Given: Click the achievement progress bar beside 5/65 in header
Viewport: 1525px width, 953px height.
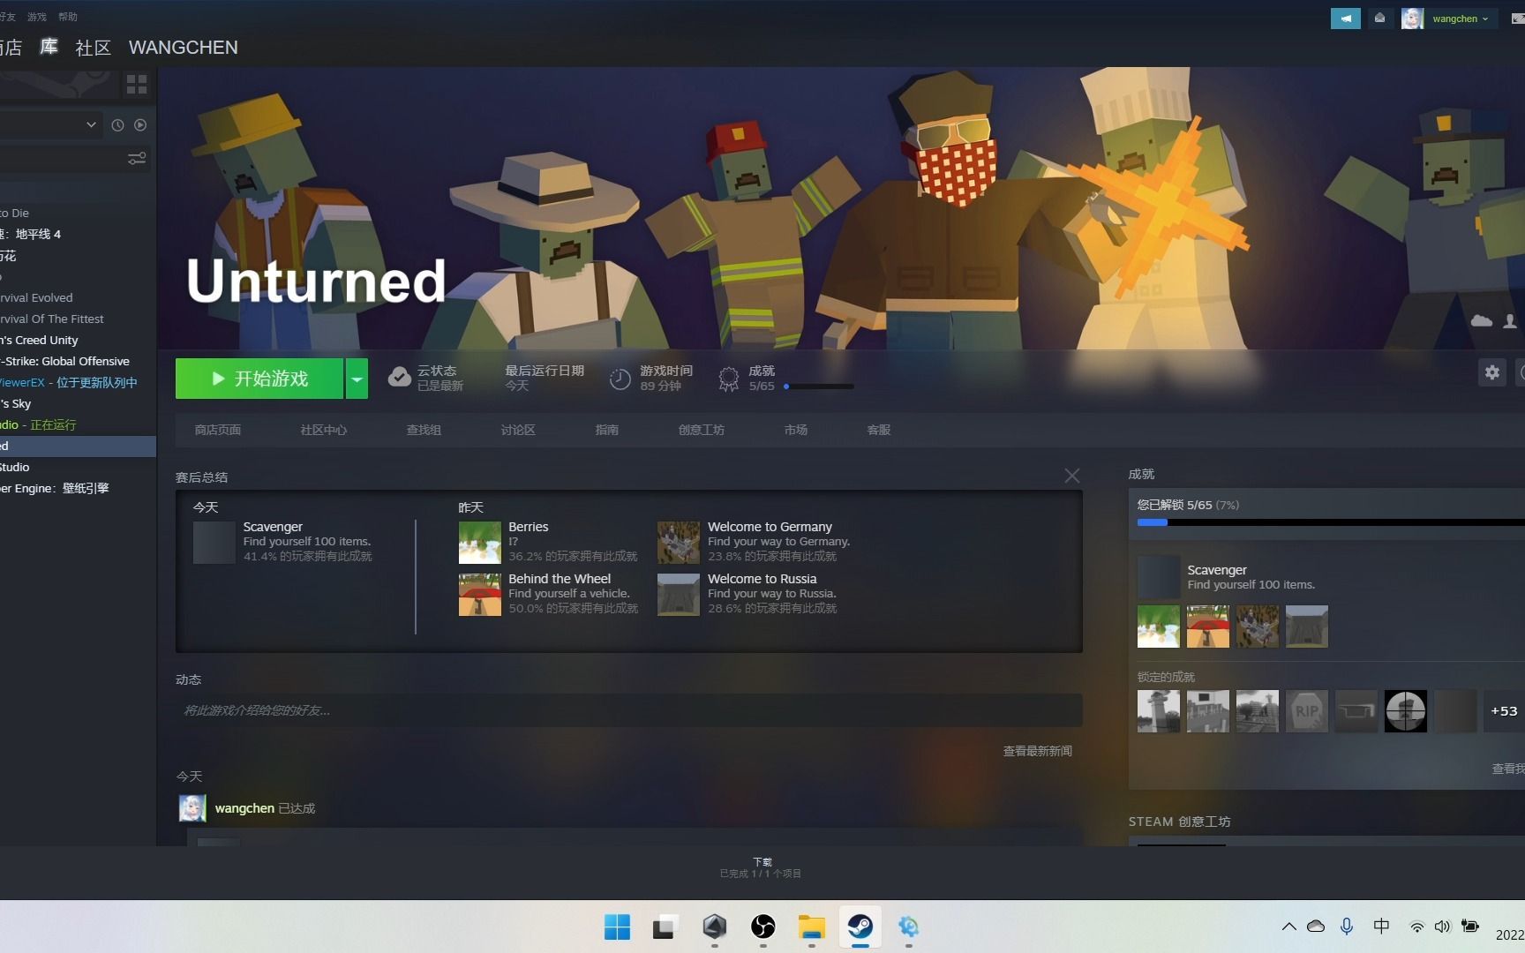Looking at the screenshot, I should 818,386.
